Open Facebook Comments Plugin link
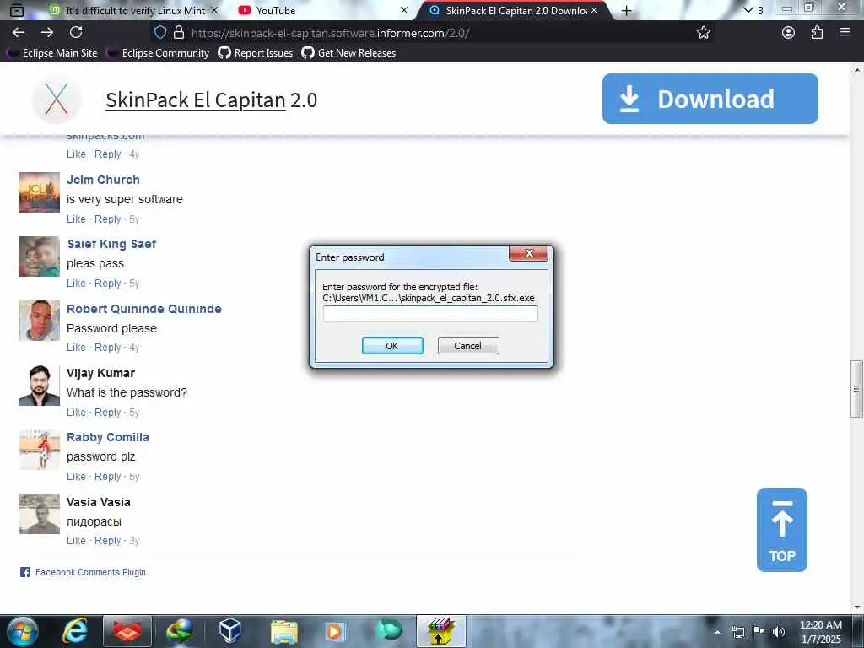This screenshot has height=648, width=864. (x=90, y=572)
